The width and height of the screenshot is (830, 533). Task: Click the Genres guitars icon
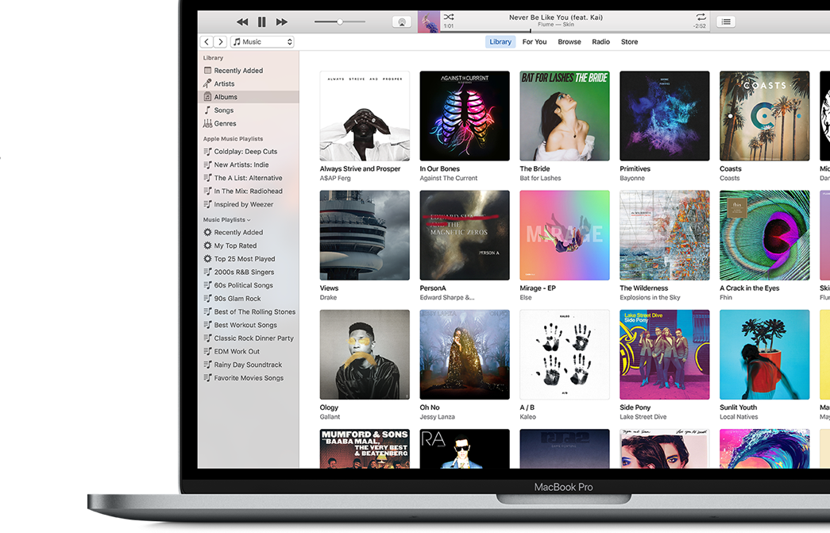point(207,123)
